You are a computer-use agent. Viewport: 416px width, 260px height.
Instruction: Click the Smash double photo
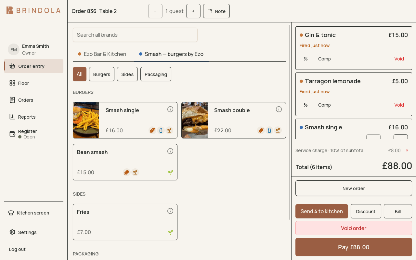pos(195,120)
